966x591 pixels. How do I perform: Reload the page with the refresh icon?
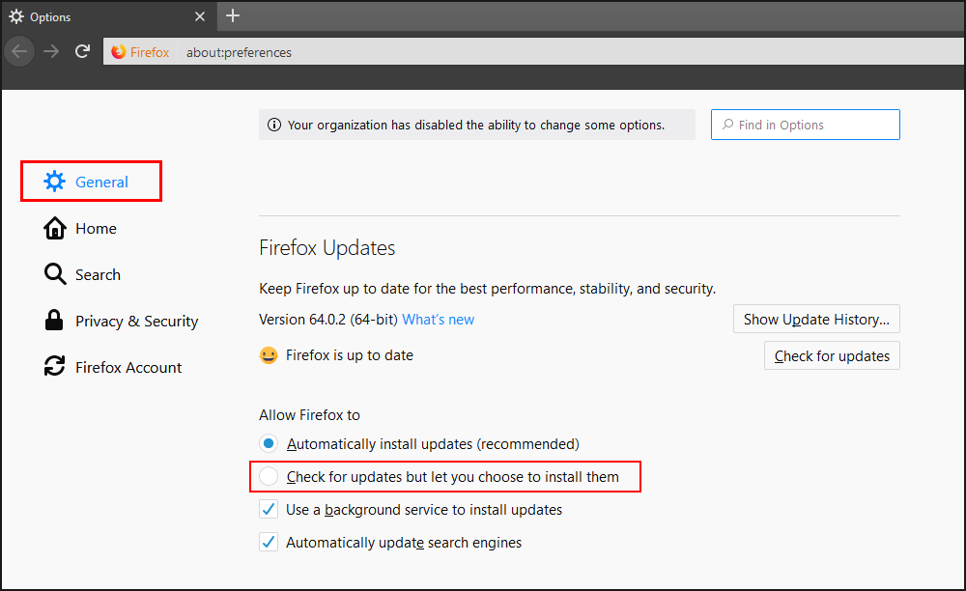[82, 51]
